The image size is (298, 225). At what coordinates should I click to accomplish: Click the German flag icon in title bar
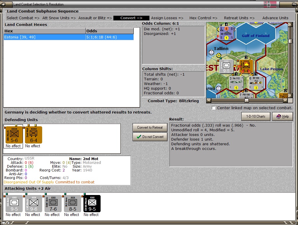(x=270, y=4)
